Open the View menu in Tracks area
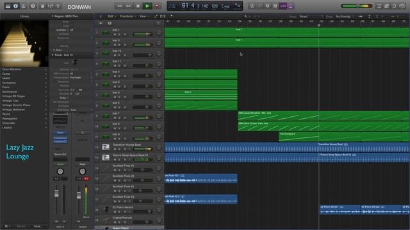410x230 pixels. click(143, 17)
